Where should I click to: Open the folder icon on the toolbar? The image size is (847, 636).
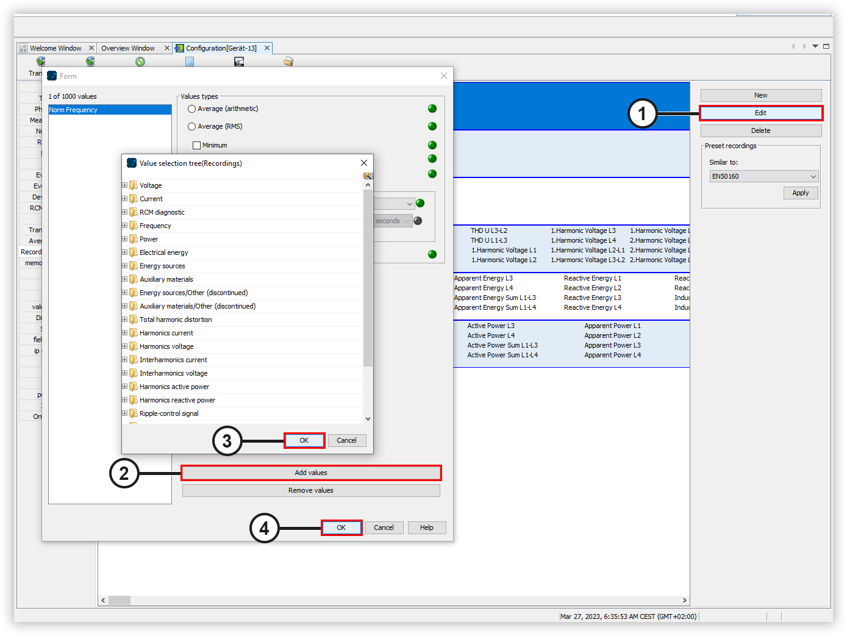tap(288, 61)
